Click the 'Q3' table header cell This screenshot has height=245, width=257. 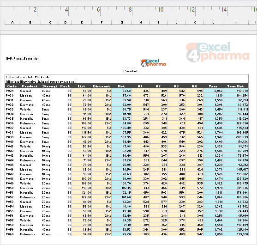[176, 86]
